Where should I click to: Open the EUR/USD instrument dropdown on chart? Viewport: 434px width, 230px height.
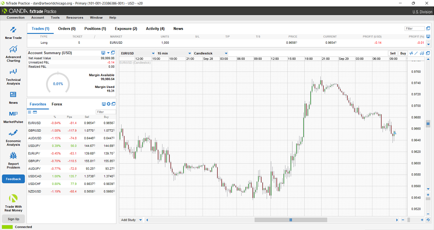tap(138, 53)
